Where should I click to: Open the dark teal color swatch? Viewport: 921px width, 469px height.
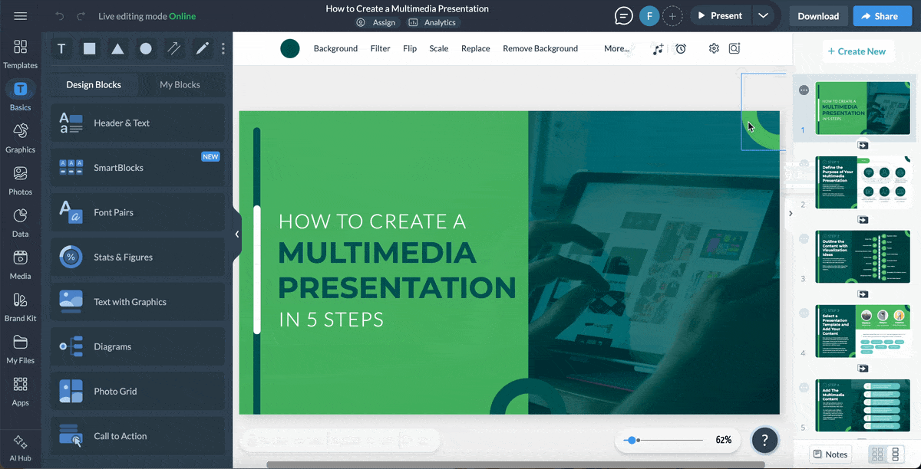pos(290,49)
